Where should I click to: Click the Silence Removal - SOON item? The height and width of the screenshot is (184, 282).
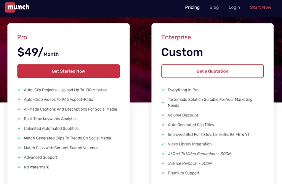(190, 163)
